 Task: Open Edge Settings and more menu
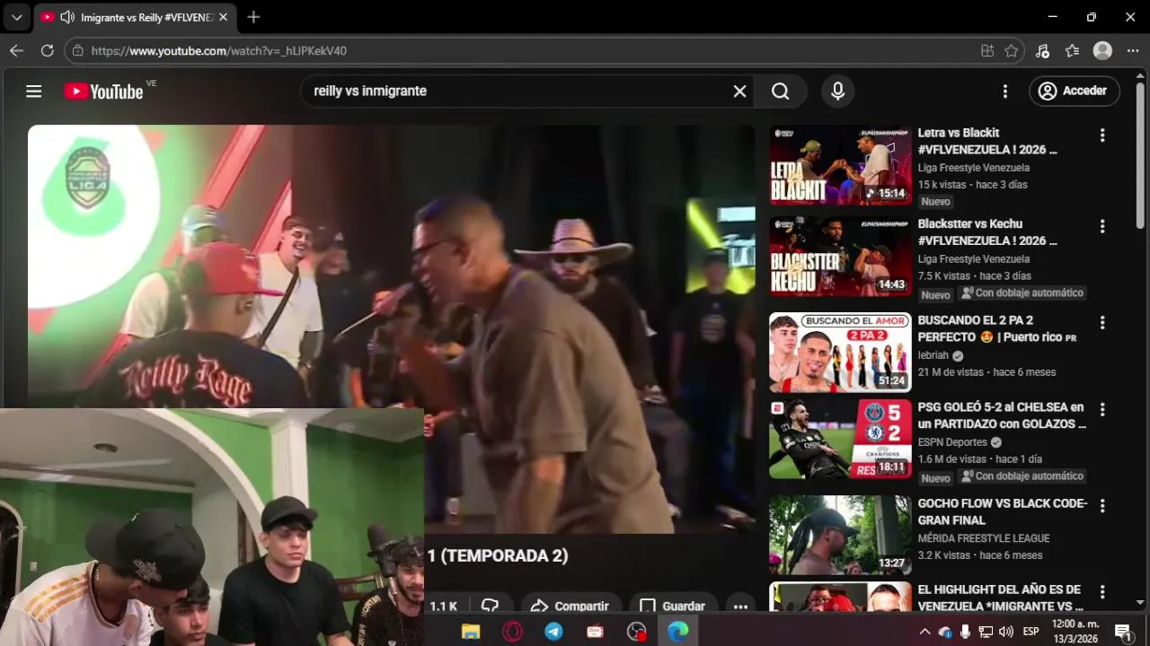coord(1131,51)
